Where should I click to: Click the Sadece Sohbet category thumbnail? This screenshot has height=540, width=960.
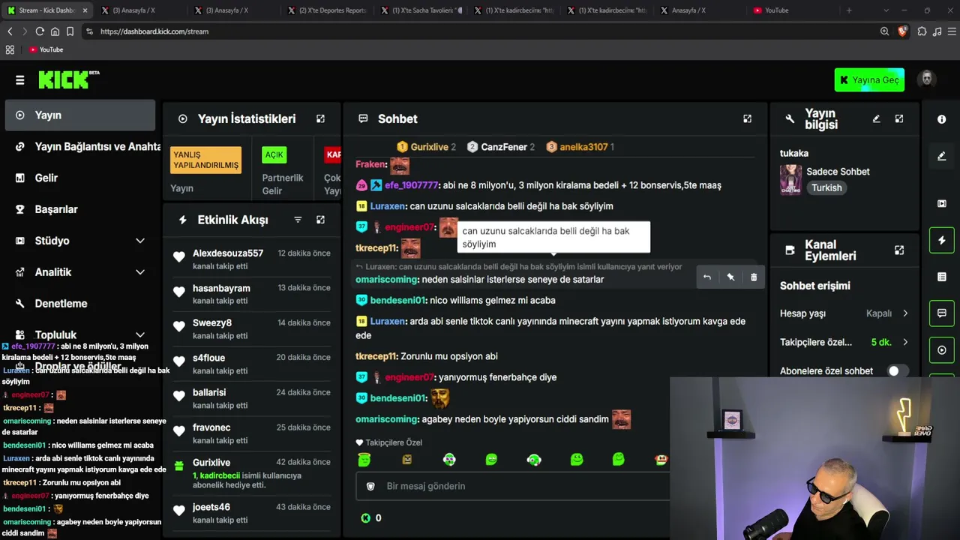(790, 180)
